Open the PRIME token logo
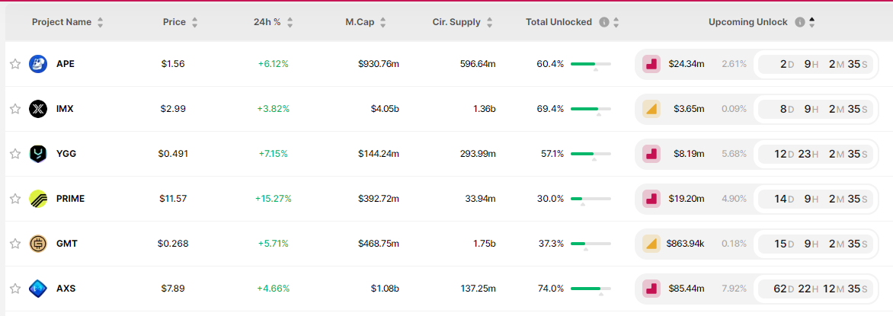The height and width of the screenshot is (316, 893). [38, 199]
